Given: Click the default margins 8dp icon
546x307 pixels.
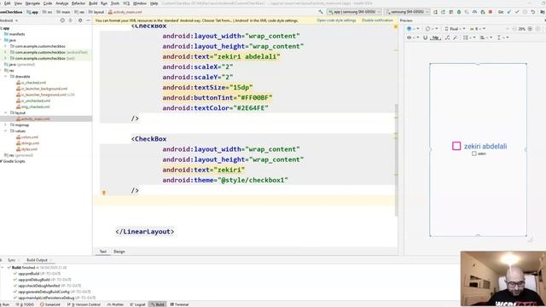Looking at the screenshot, I should point(436,38).
